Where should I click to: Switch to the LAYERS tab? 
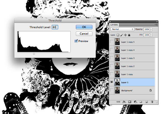point(114,25)
